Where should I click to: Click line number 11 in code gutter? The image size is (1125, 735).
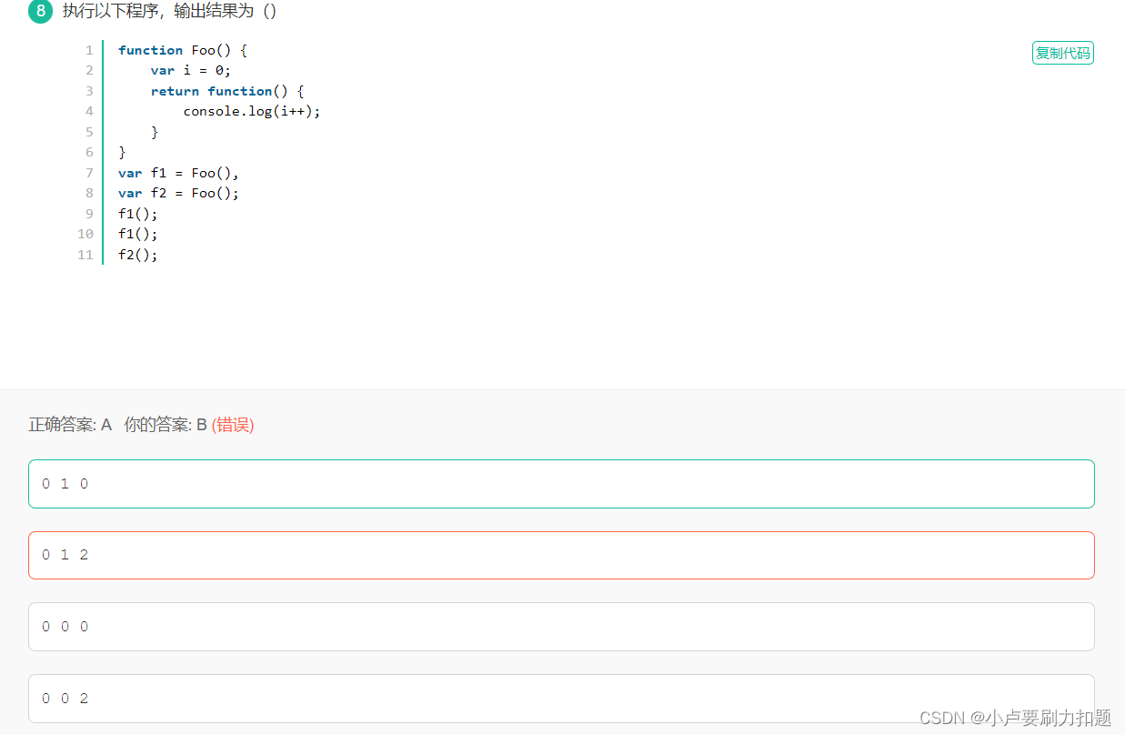(x=85, y=255)
